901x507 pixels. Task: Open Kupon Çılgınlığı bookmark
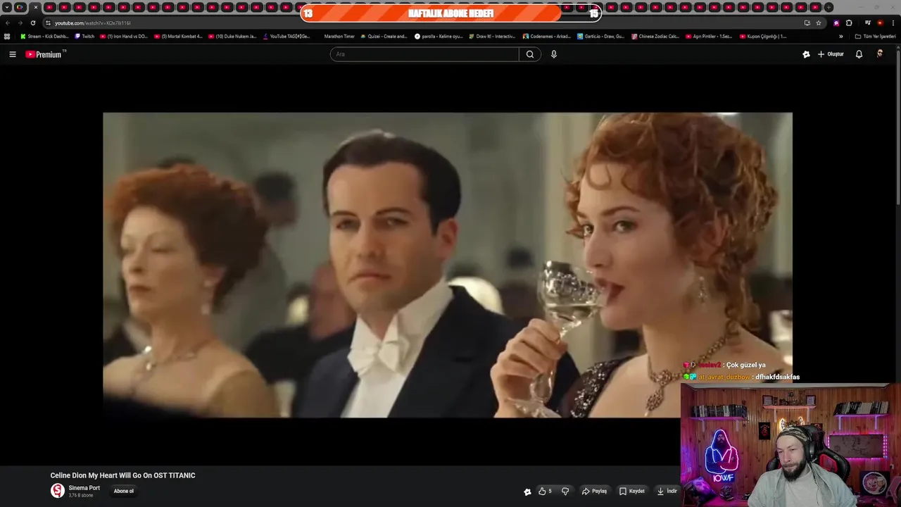[x=763, y=37]
